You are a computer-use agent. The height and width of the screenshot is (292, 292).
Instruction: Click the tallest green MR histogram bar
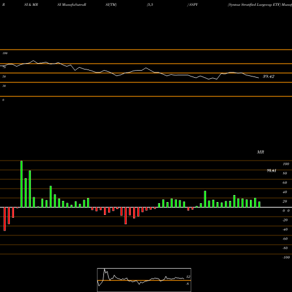(22, 184)
